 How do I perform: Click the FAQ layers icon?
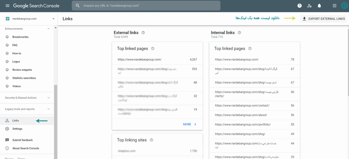pyautogui.click(x=7, y=45)
